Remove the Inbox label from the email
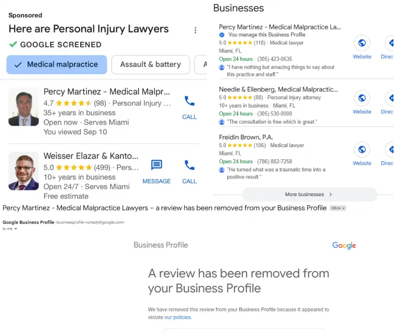This screenshot has width=394, height=336. 344,208
